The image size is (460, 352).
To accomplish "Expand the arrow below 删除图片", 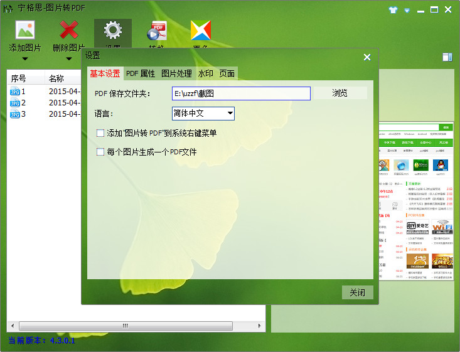I will (69, 60).
